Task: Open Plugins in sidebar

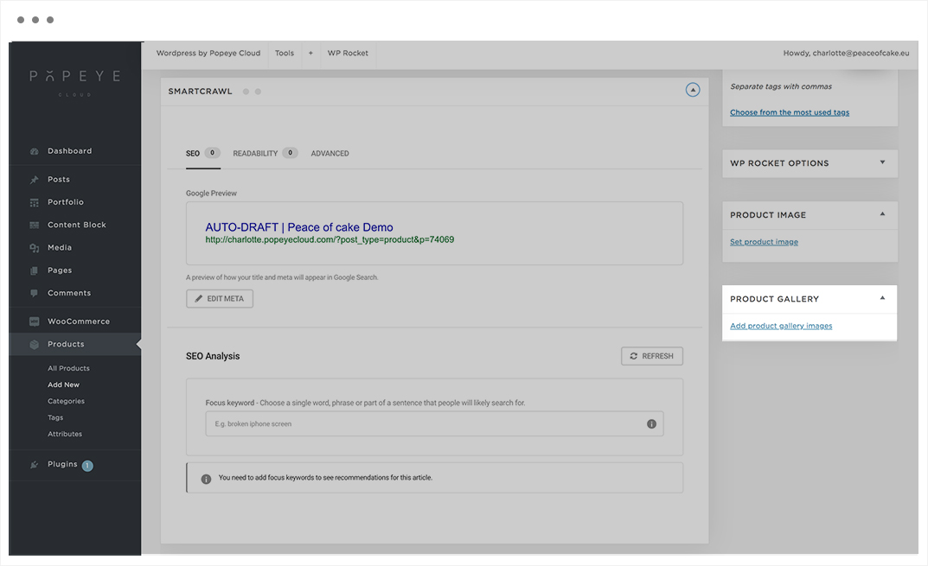Action: pos(63,464)
